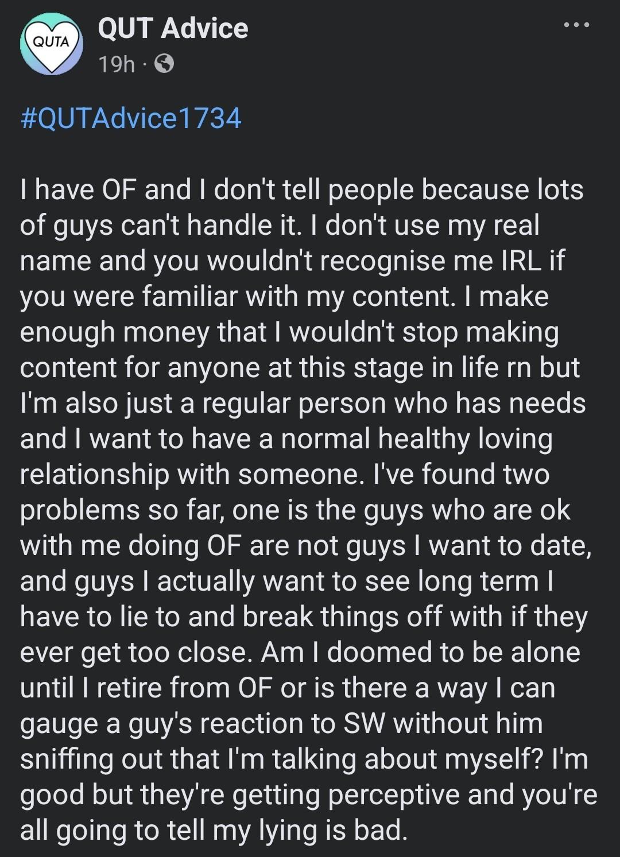Open the QUT Advice page name

(x=173, y=28)
